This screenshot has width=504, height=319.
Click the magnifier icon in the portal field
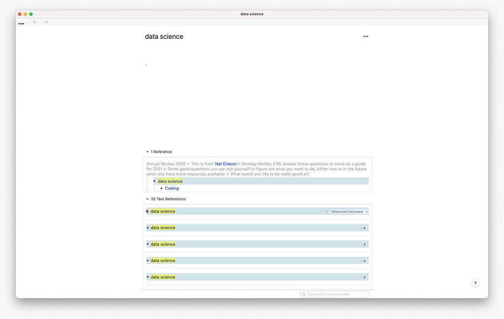click(x=304, y=294)
